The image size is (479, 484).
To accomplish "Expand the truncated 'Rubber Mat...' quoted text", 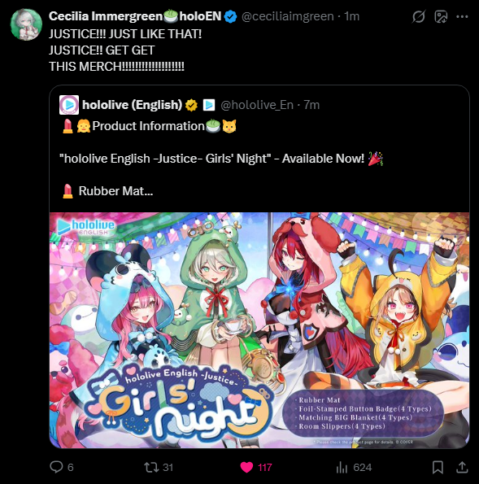I will 115,191.
